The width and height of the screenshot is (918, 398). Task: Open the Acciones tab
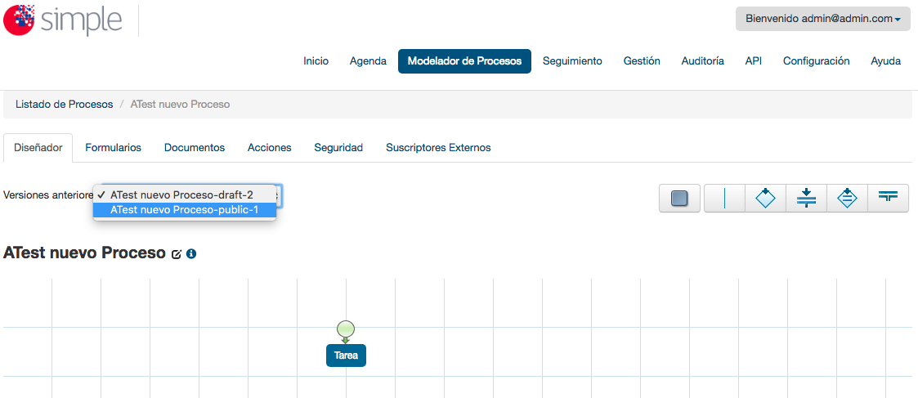(x=269, y=147)
